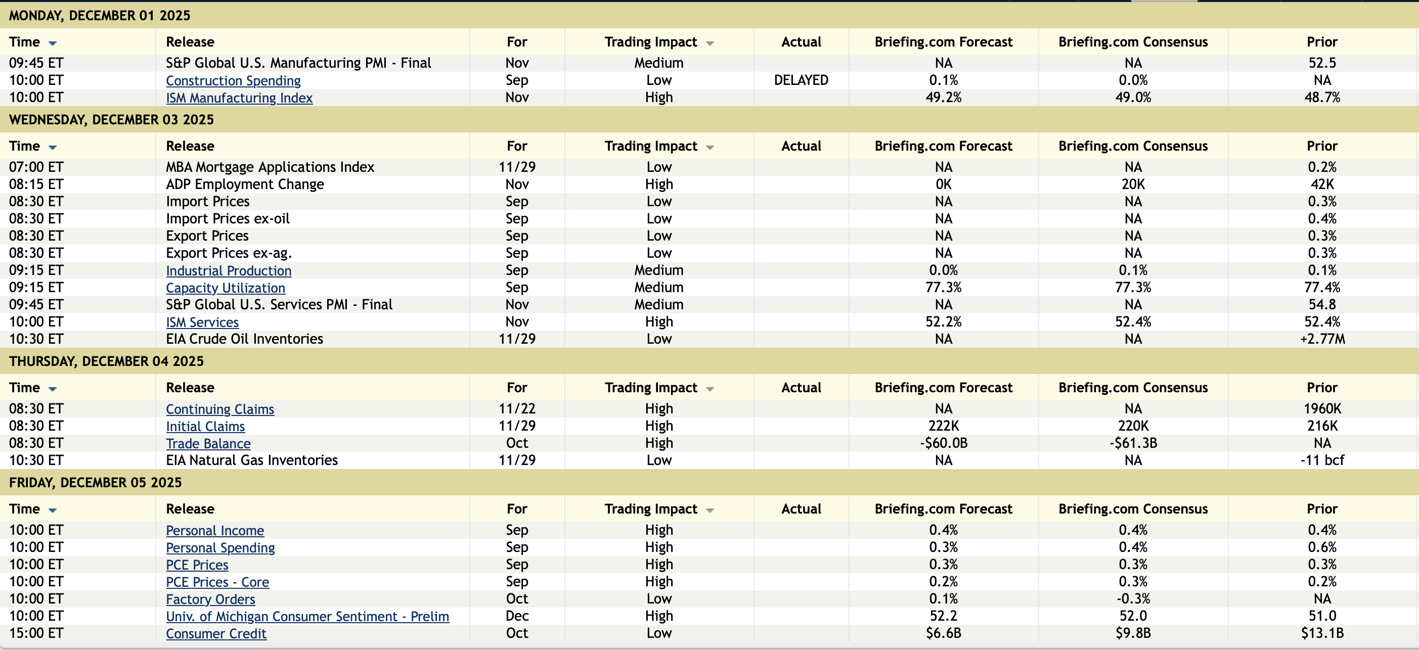This screenshot has width=1419, height=650.
Task: Open the Continuing Claims release
Action: pyautogui.click(x=220, y=409)
